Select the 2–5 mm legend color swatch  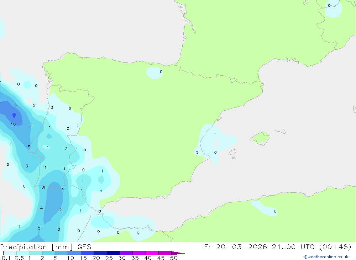click(48, 253)
